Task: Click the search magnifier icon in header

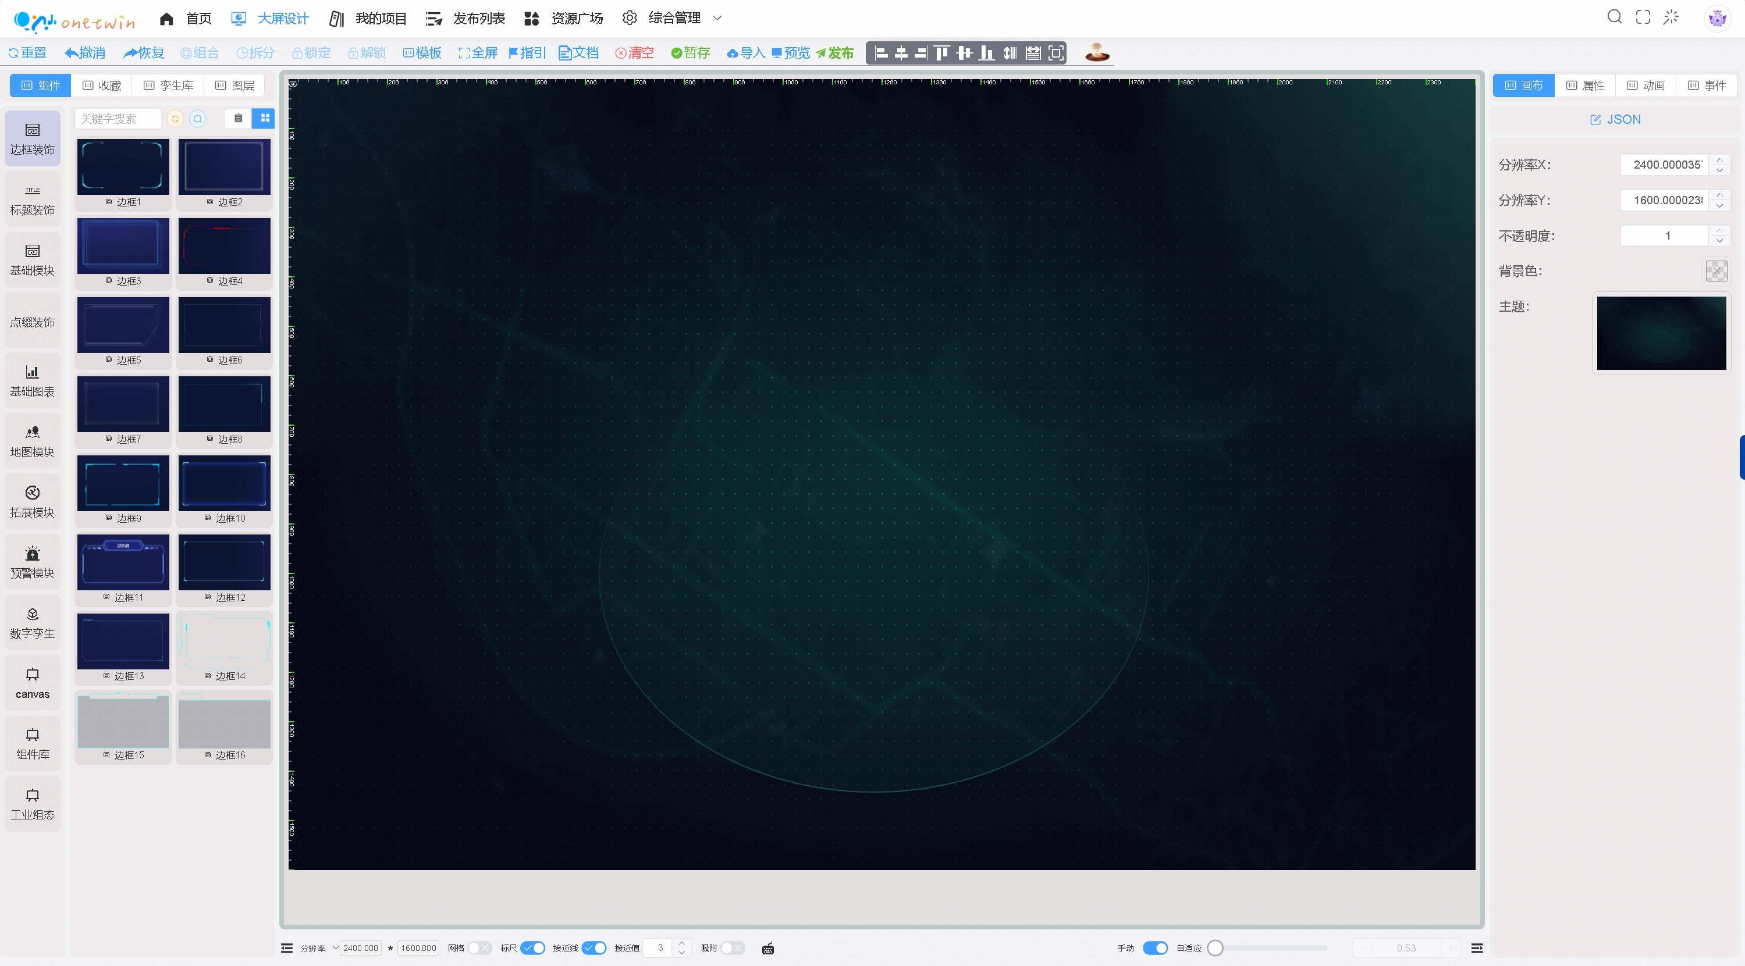Action: (1614, 17)
